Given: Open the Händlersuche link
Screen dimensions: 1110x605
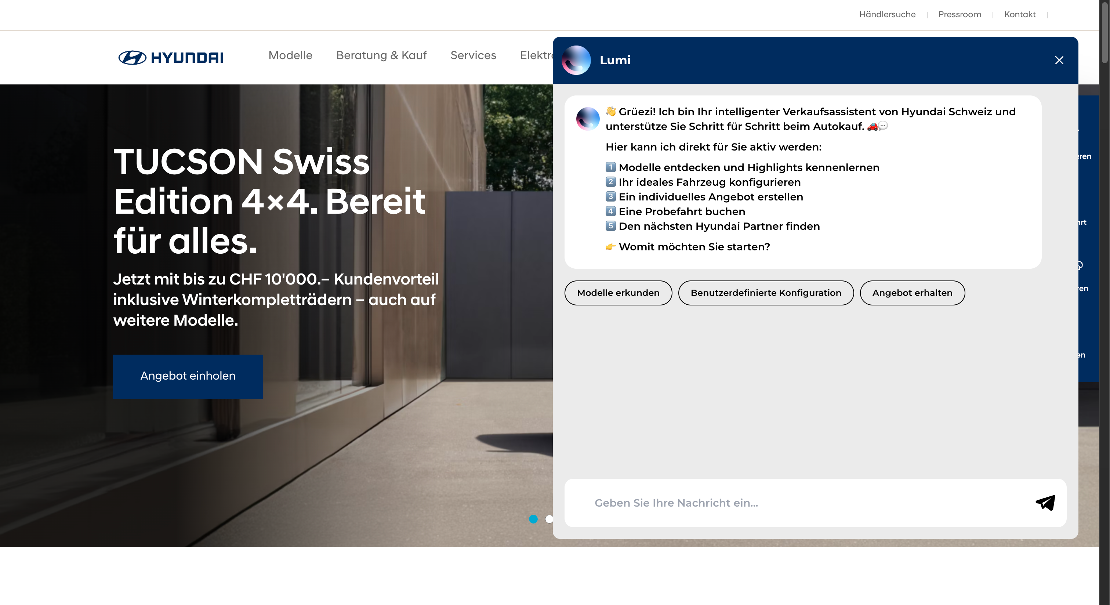Looking at the screenshot, I should point(887,14).
